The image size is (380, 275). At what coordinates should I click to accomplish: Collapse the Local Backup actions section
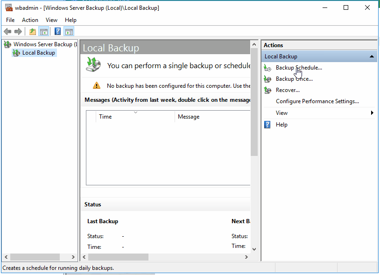point(372,56)
